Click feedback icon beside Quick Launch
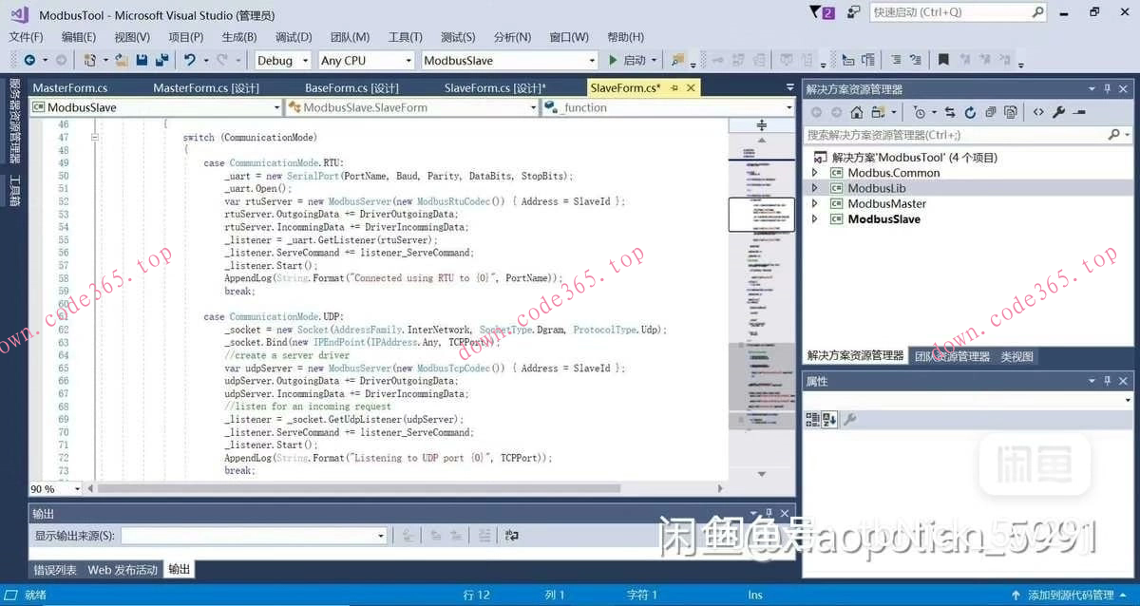The image size is (1140, 606). click(x=854, y=12)
